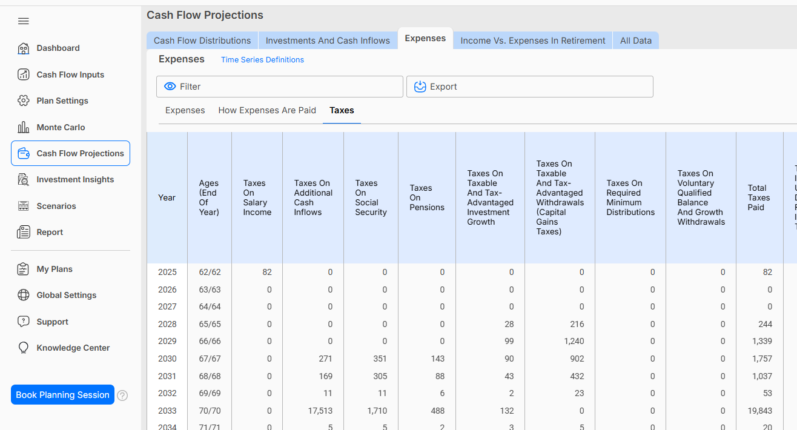Click the 67/67 ages cell

pos(210,359)
